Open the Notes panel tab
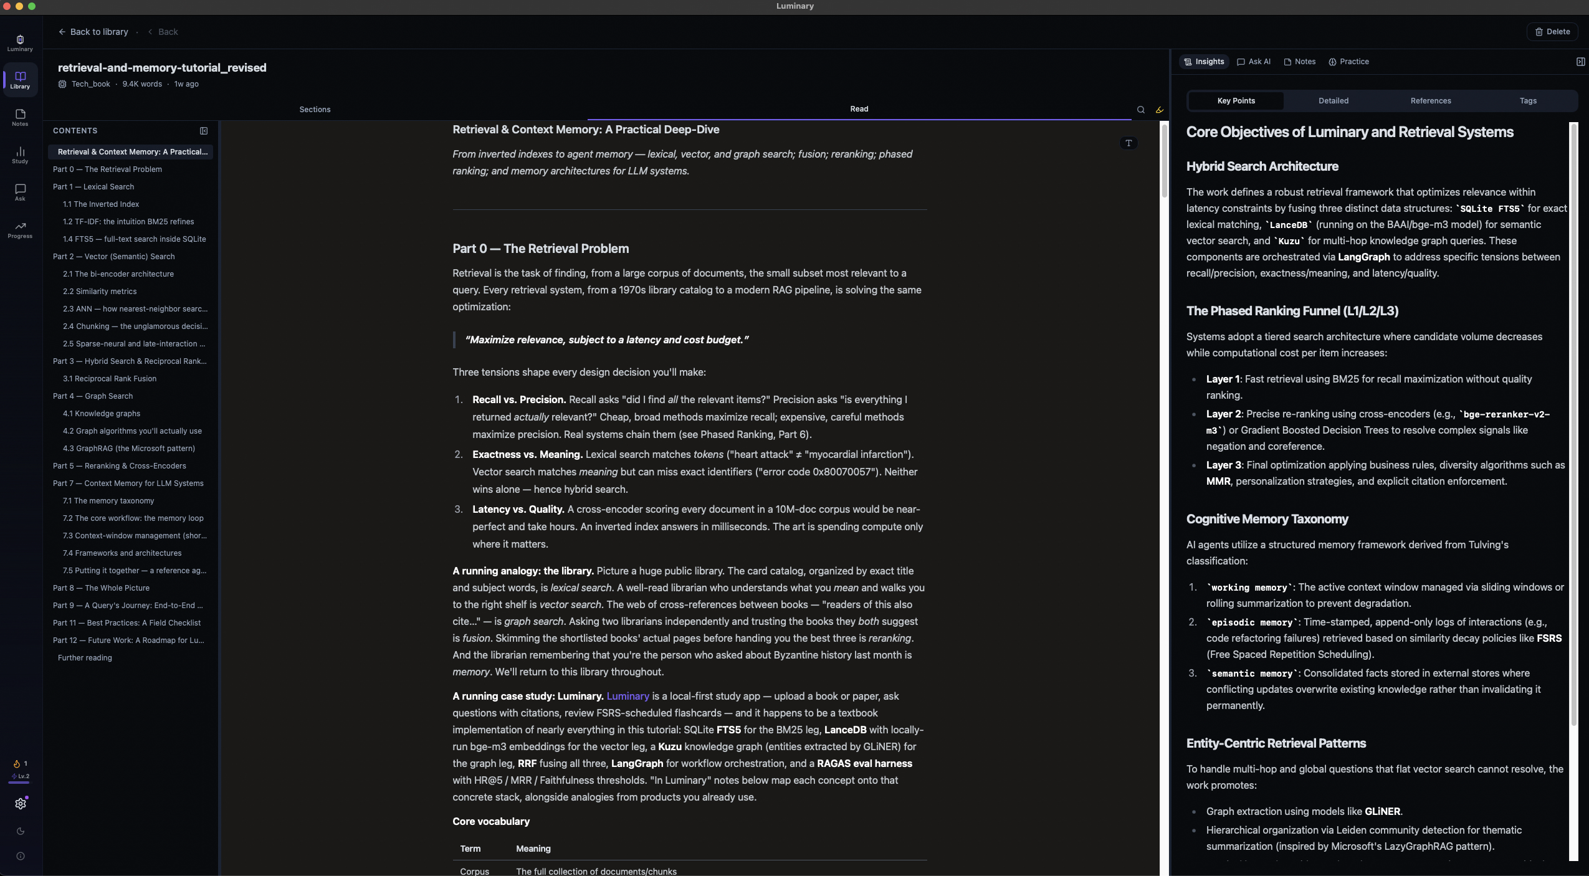This screenshot has width=1589, height=876. pos(1300,62)
